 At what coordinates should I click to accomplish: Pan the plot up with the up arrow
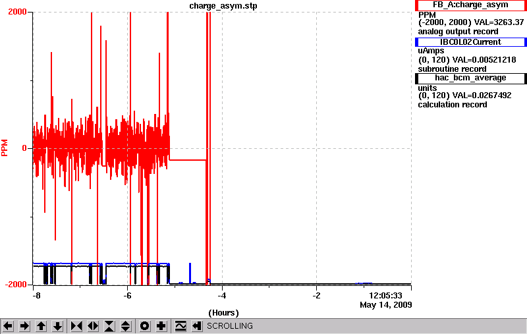coord(41,326)
